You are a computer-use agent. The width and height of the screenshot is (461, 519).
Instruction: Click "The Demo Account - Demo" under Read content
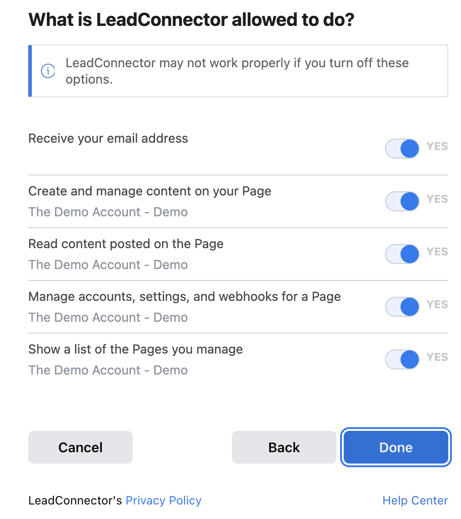pyautogui.click(x=108, y=265)
